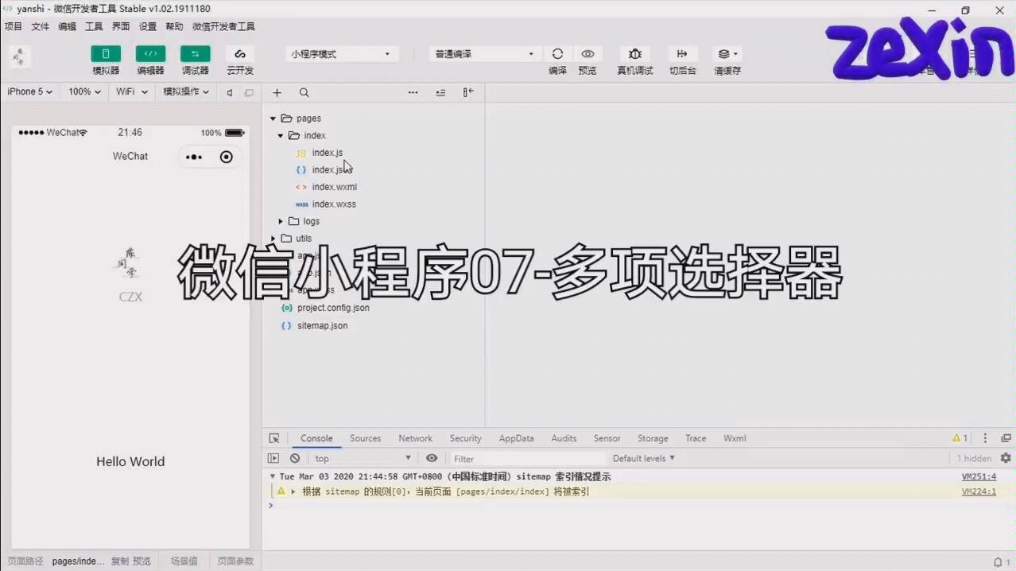Clear the console with the block icon
This screenshot has width=1016, height=571.
pyautogui.click(x=294, y=458)
